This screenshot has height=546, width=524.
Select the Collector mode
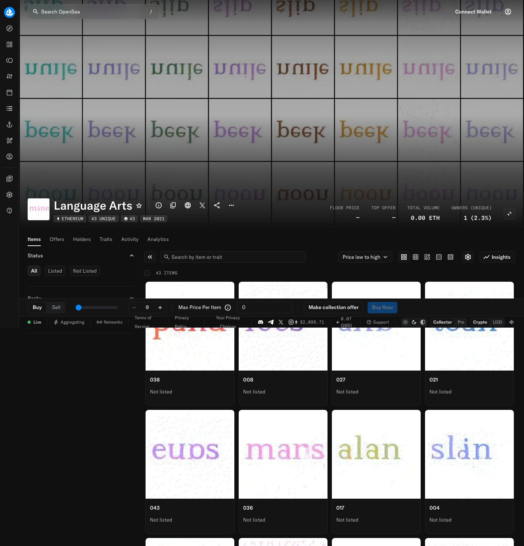(442, 322)
